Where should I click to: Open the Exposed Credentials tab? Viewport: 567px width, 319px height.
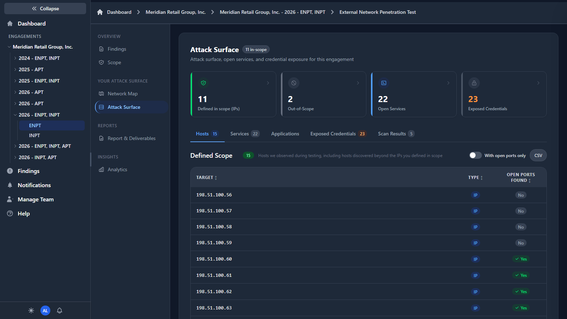[x=338, y=134]
